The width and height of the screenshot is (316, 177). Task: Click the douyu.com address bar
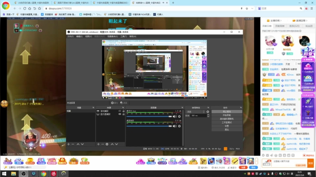click(141, 8)
